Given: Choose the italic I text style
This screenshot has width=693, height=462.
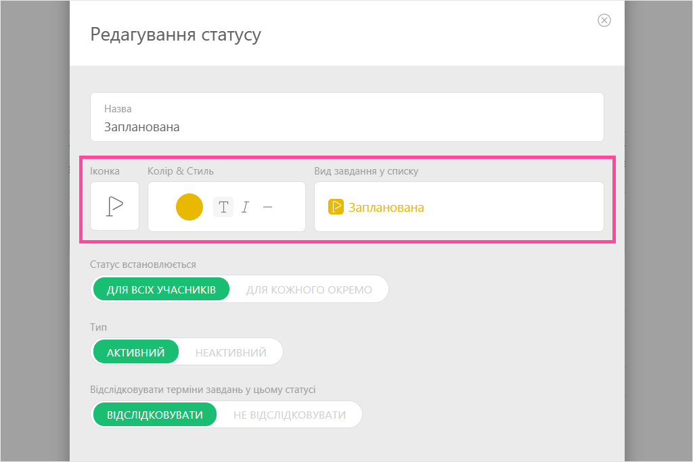Looking at the screenshot, I should (246, 207).
